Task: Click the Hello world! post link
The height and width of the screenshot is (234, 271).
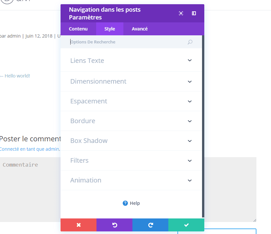Action: pyautogui.click(x=17, y=76)
